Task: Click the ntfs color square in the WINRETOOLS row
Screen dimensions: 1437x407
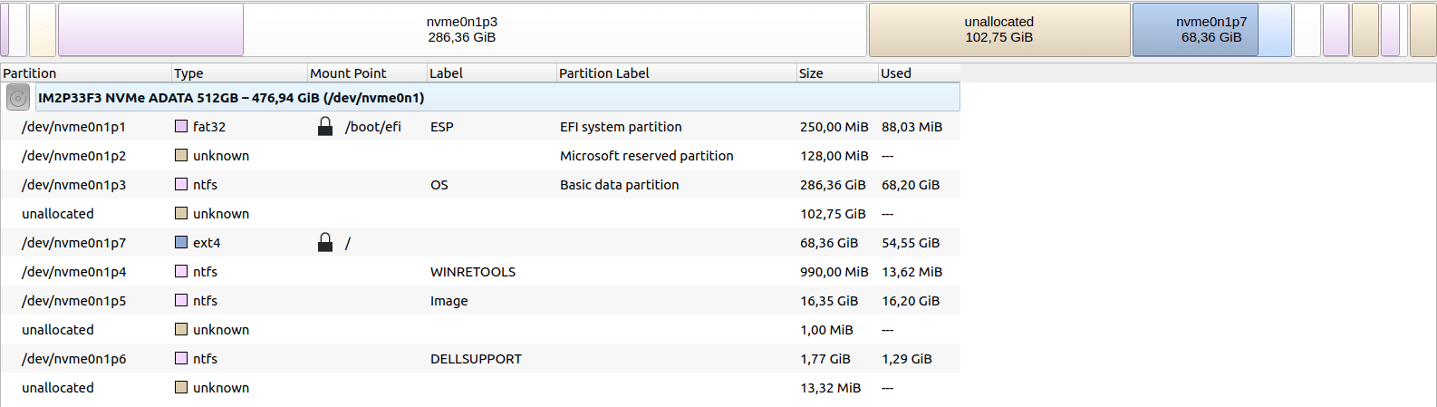Action: point(181,272)
